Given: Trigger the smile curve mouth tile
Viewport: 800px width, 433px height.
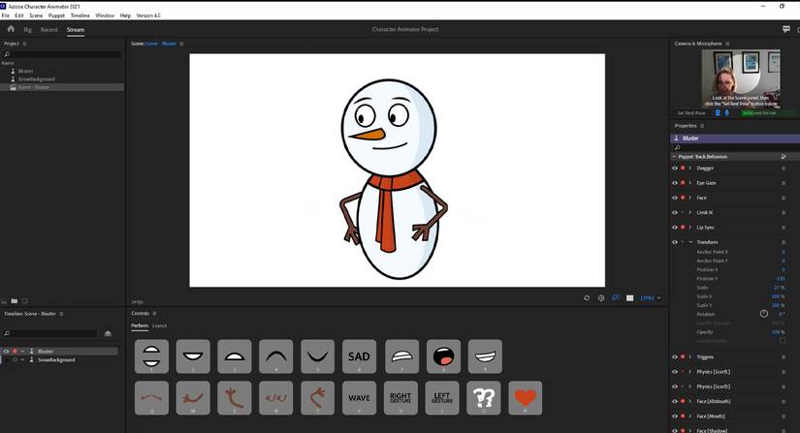Looking at the screenshot, I should [317, 356].
